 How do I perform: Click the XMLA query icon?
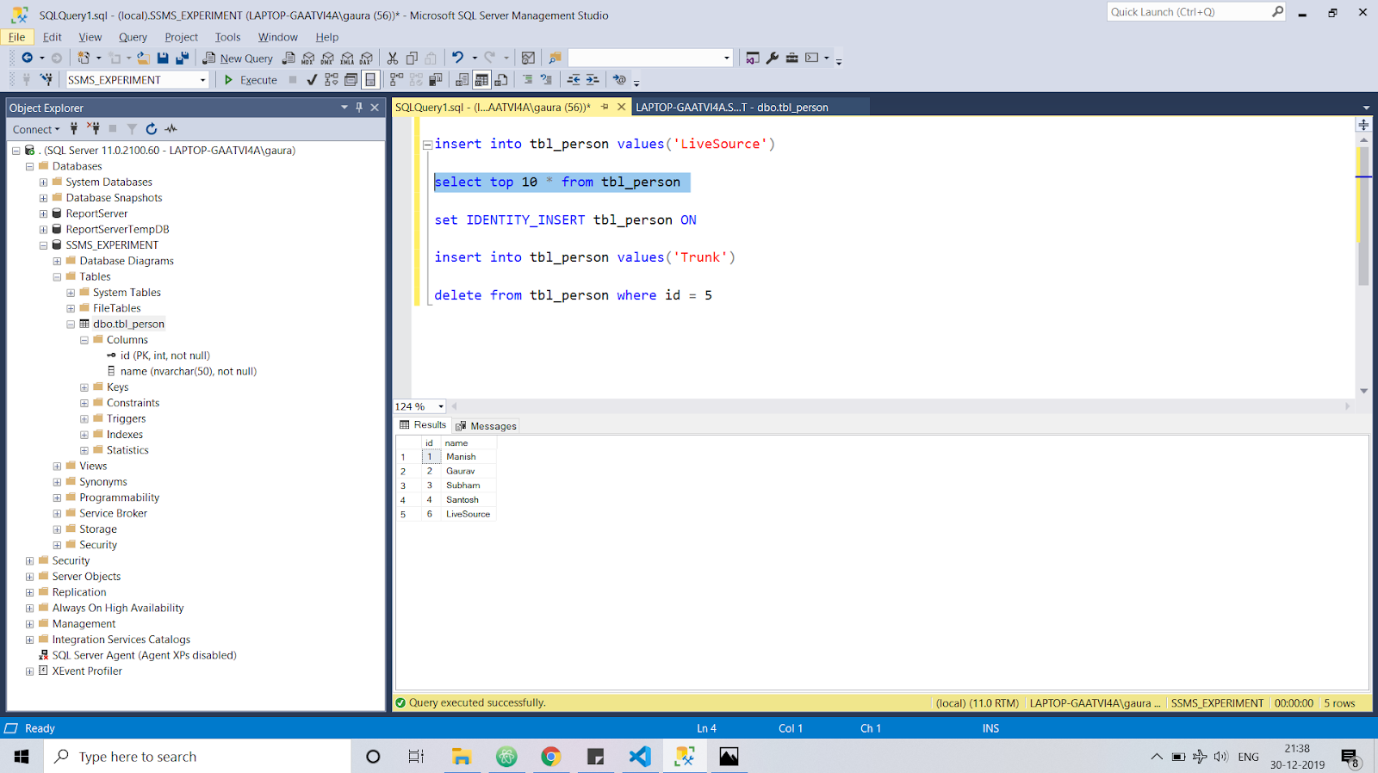pyautogui.click(x=347, y=59)
